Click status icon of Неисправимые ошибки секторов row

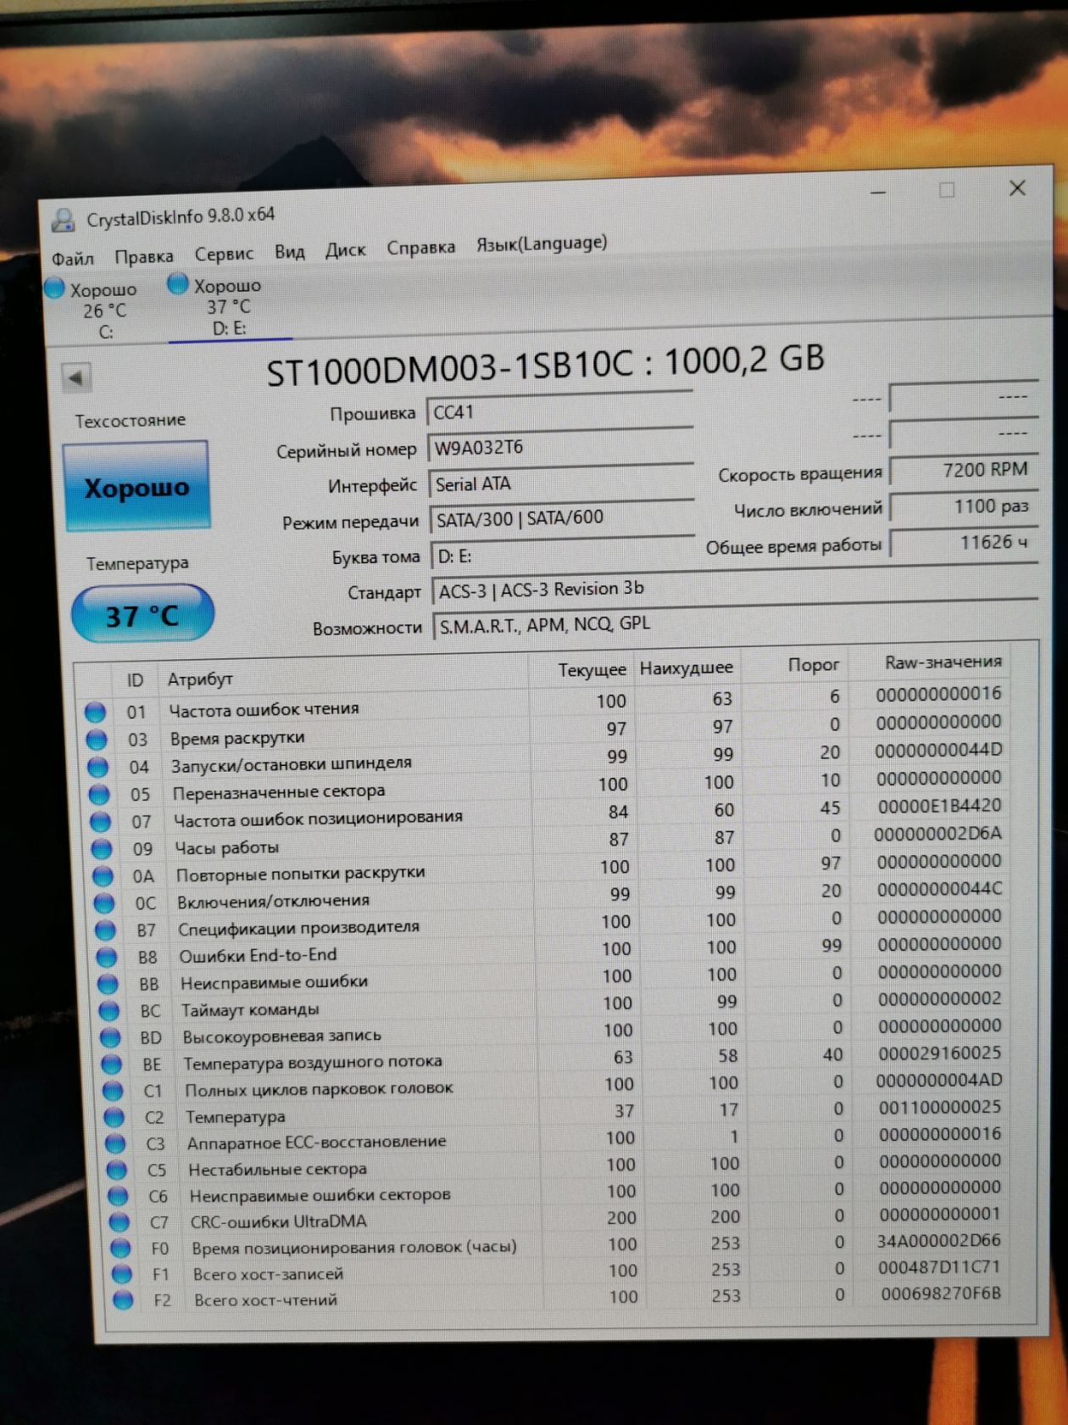coord(119,1197)
